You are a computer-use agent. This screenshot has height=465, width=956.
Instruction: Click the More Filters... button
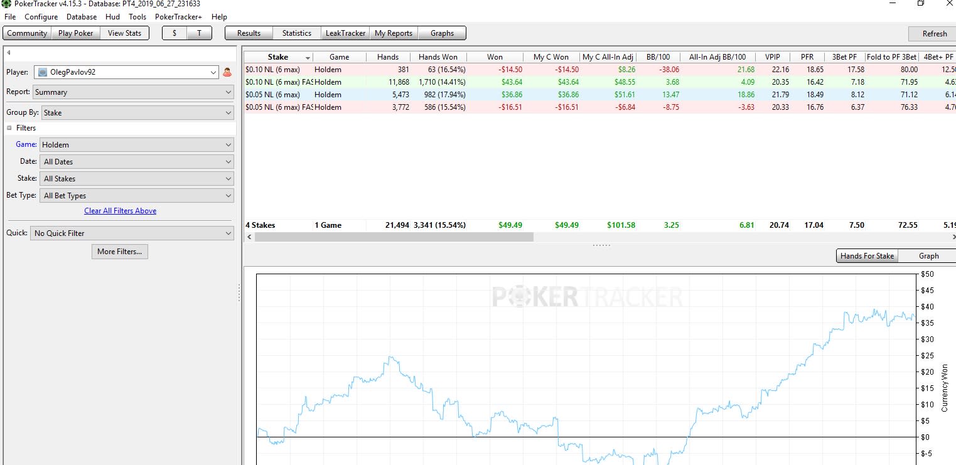(119, 252)
